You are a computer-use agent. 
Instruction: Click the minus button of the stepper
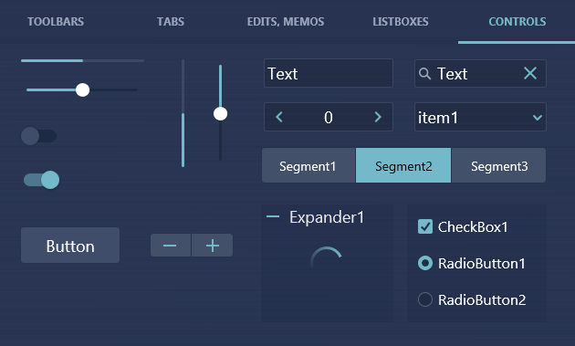171,245
